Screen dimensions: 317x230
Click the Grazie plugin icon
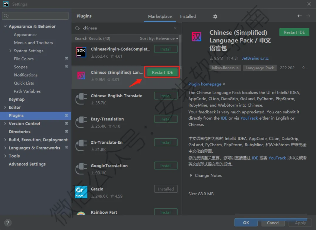pos(81,192)
